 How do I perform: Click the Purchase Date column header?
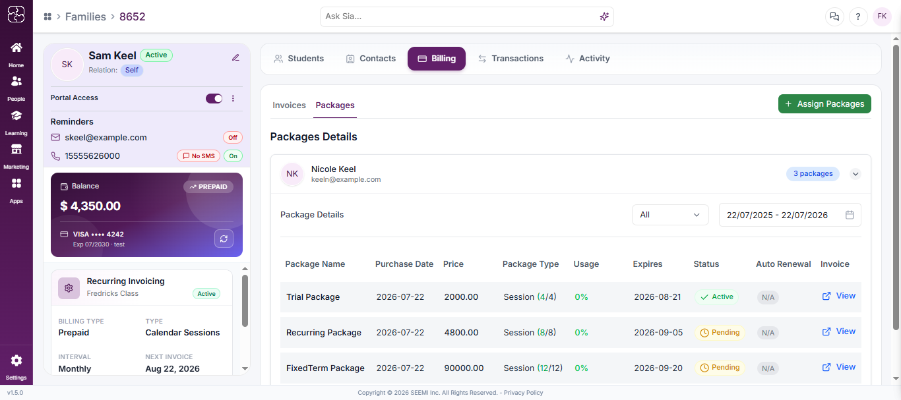coord(404,264)
